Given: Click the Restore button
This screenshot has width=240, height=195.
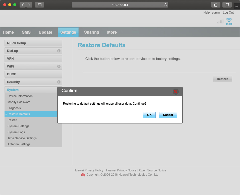Looking at the screenshot, I should coord(222,79).
